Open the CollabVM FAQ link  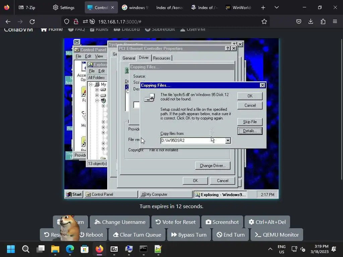pyautogui.click(x=76, y=29)
